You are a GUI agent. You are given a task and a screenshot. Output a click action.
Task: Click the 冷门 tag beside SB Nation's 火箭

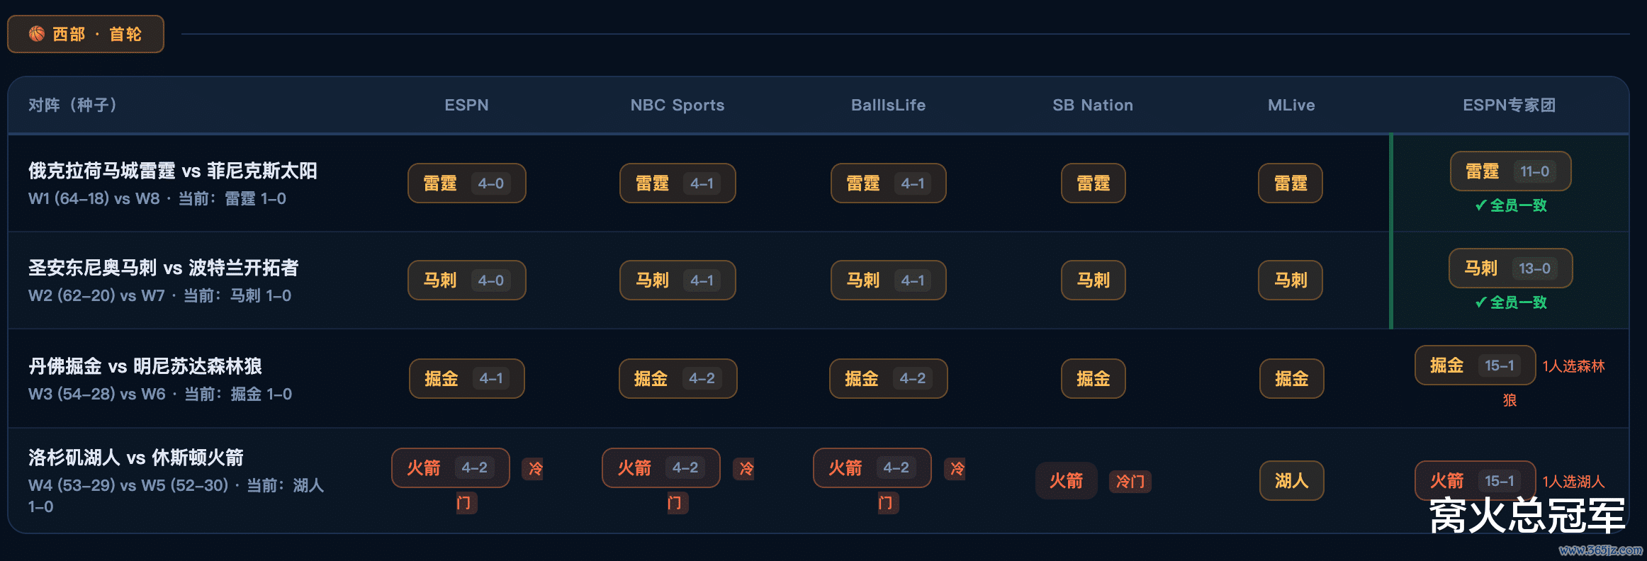(1130, 482)
